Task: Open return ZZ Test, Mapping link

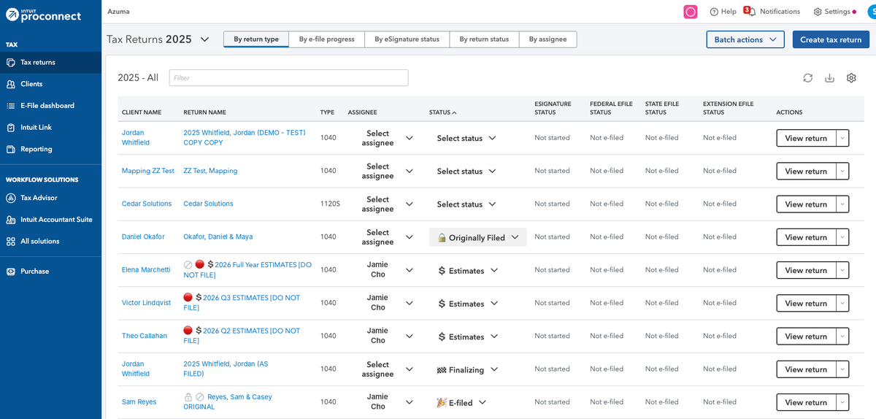Action: point(210,171)
